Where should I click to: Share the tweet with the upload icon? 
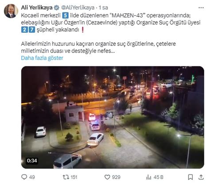[x=201, y=177]
